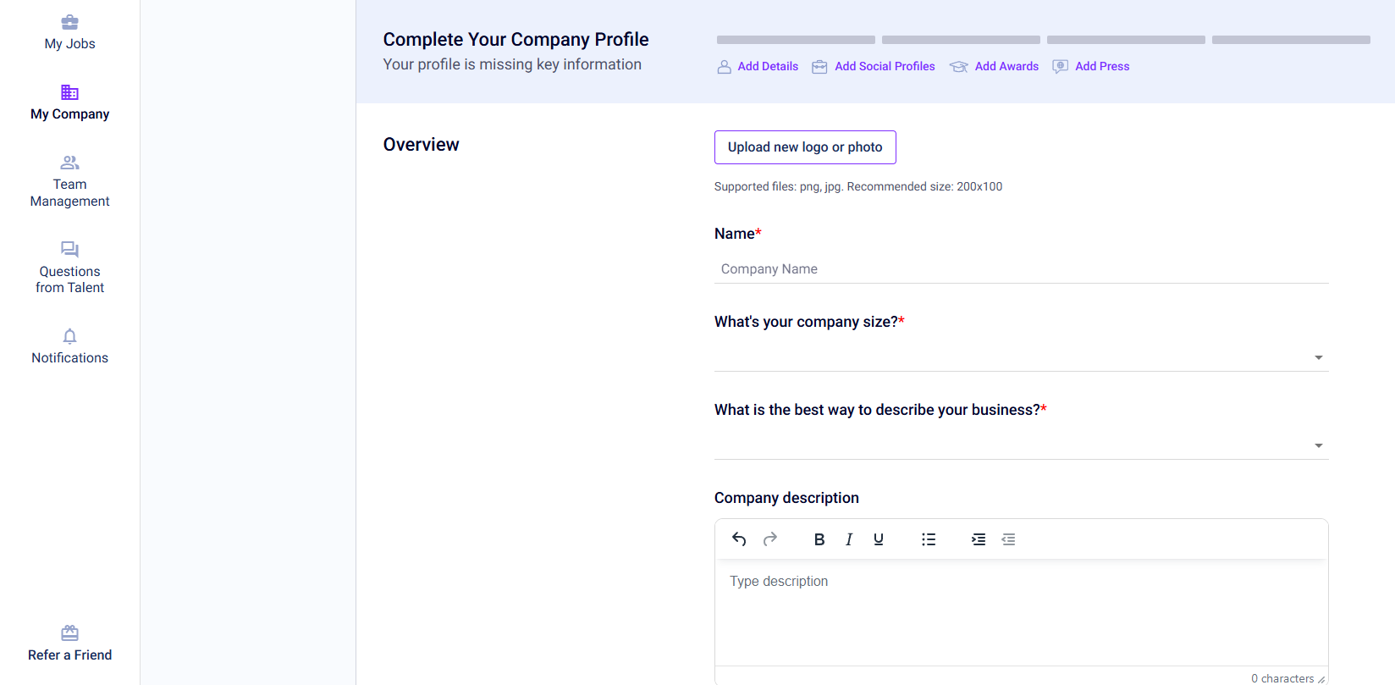Click the Add Press link
The image size is (1395, 685).
[x=1102, y=66]
